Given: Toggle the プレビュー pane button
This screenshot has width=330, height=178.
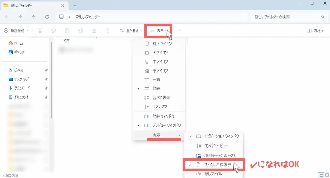Looking at the screenshot, I should tap(316, 31).
